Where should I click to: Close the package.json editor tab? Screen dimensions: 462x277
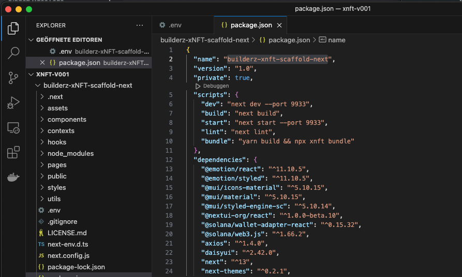pos(279,25)
